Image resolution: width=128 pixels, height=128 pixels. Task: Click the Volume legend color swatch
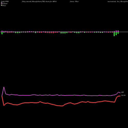(2, 3)
